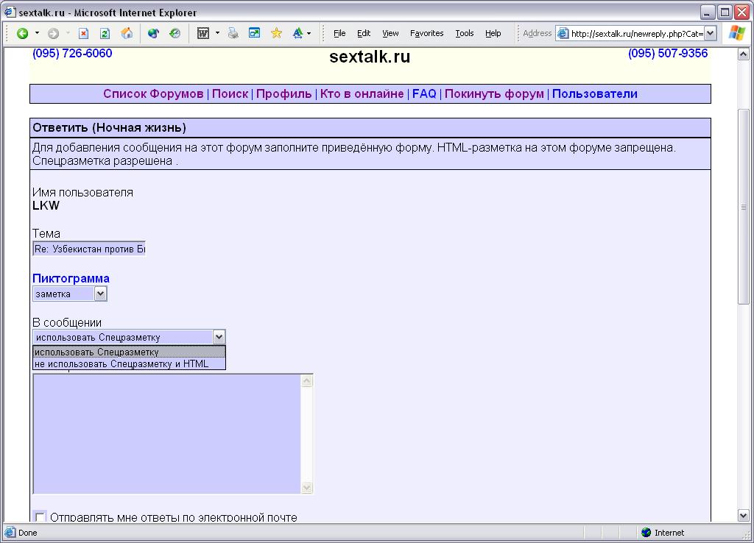Open the Address bar URL dropdown arrow
Viewport: 754px width, 543px height.
coord(710,33)
